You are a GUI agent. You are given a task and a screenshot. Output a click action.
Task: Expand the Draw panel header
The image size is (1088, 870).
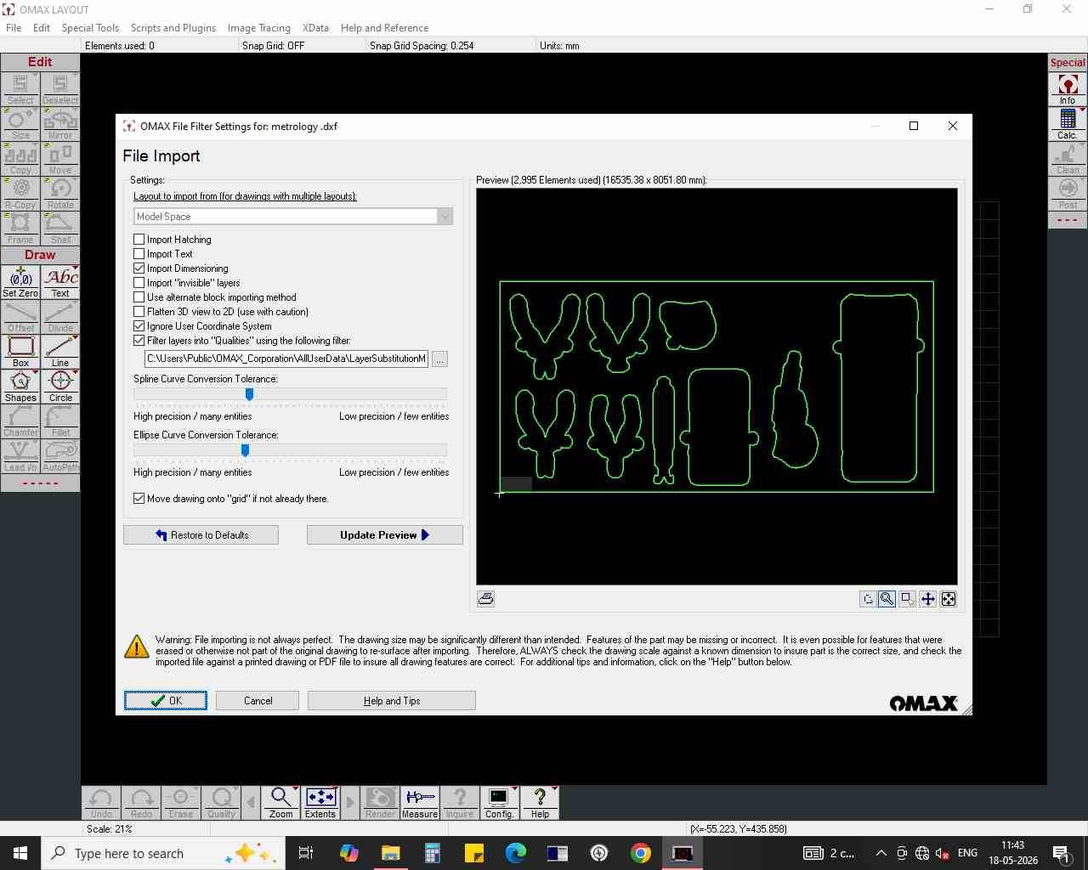40,255
